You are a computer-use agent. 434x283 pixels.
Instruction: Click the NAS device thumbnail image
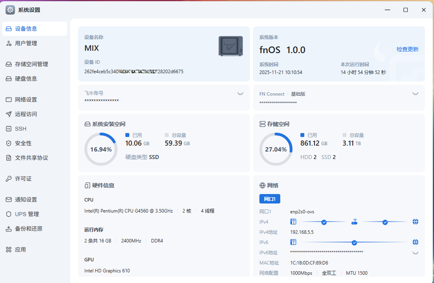point(231,46)
